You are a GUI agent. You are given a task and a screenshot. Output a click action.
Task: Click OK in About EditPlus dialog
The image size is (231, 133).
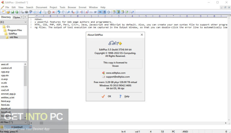106,96
